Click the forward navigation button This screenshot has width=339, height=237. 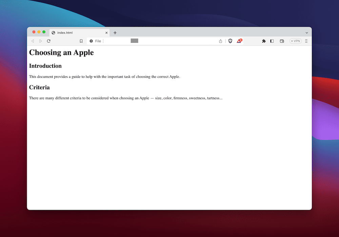pos(40,41)
